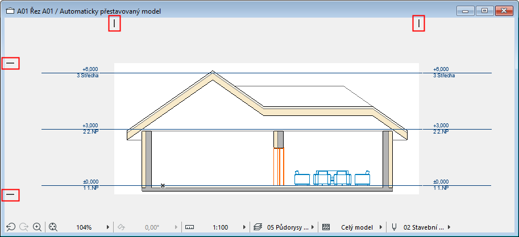Expand the pen set arrow
The height and width of the screenshot is (237, 519).
pos(449,227)
